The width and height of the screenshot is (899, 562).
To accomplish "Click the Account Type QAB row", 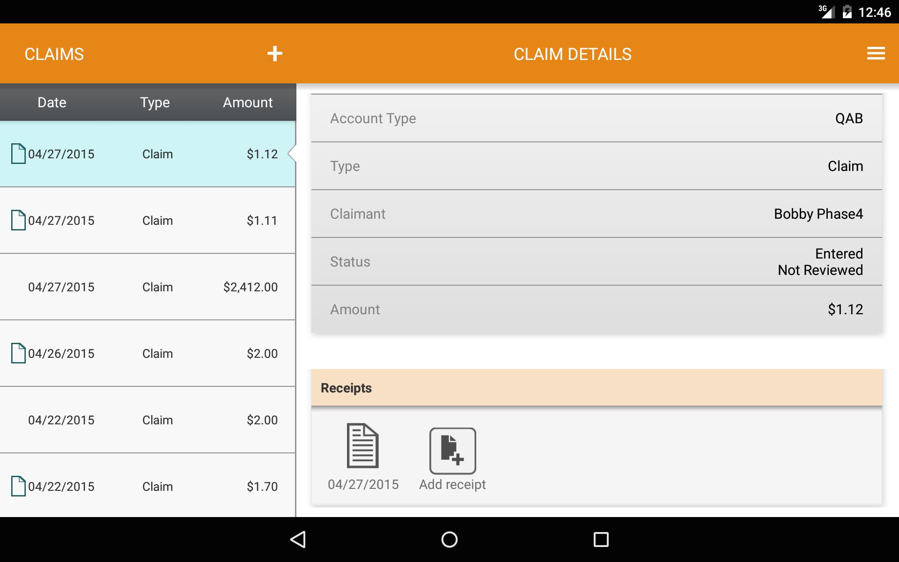I will (597, 118).
